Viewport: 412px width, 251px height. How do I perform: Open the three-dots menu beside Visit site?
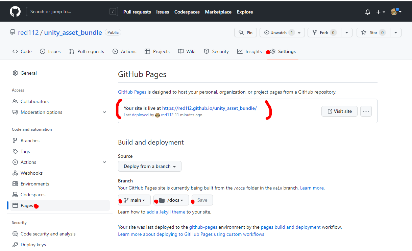point(366,111)
